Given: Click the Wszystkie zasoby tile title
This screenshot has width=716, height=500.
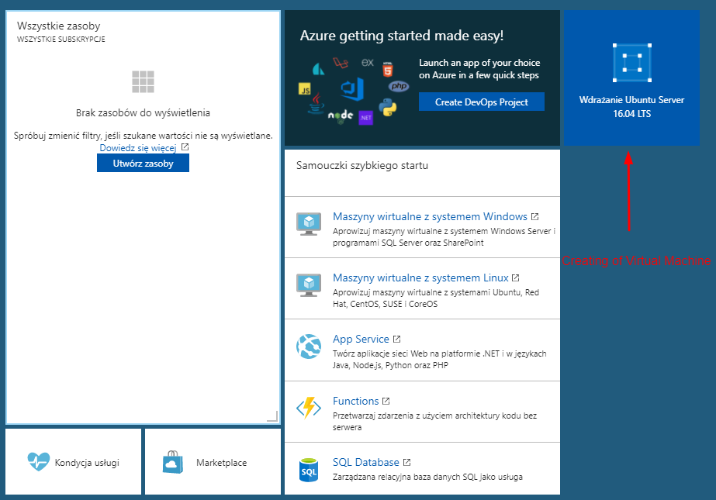Looking at the screenshot, I should coord(58,26).
